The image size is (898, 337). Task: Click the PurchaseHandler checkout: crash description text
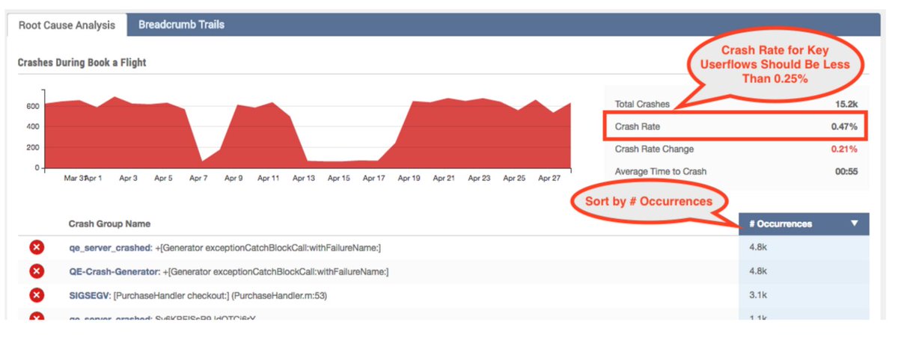(x=220, y=295)
